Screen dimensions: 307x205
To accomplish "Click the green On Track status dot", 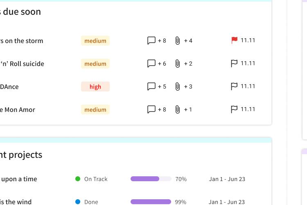I will point(78,179).
